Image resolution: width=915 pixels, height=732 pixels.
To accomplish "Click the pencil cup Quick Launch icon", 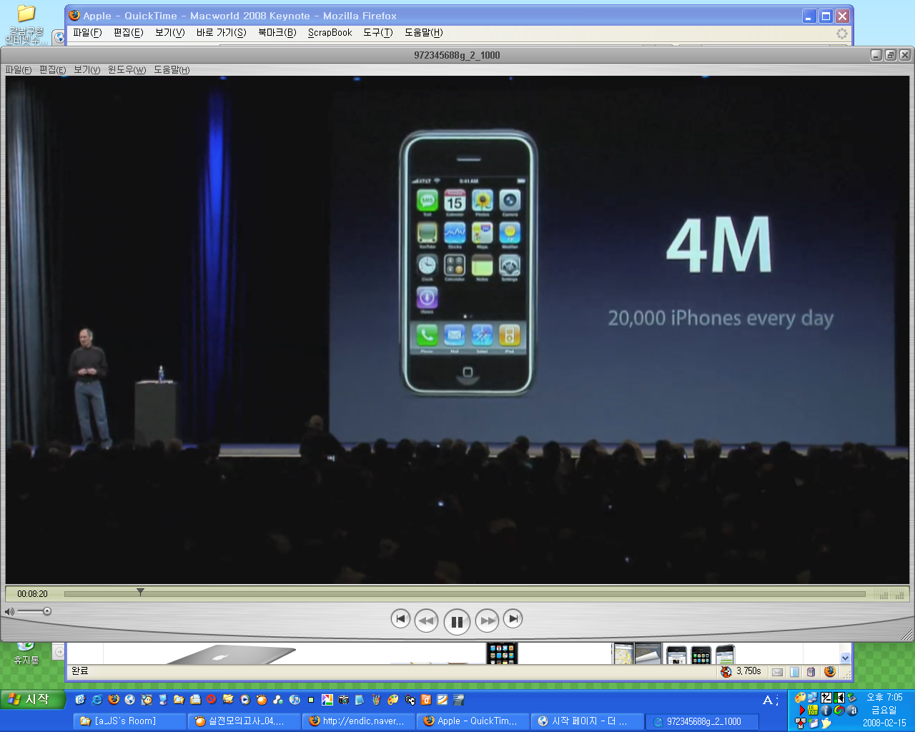I will click(377, 700).
